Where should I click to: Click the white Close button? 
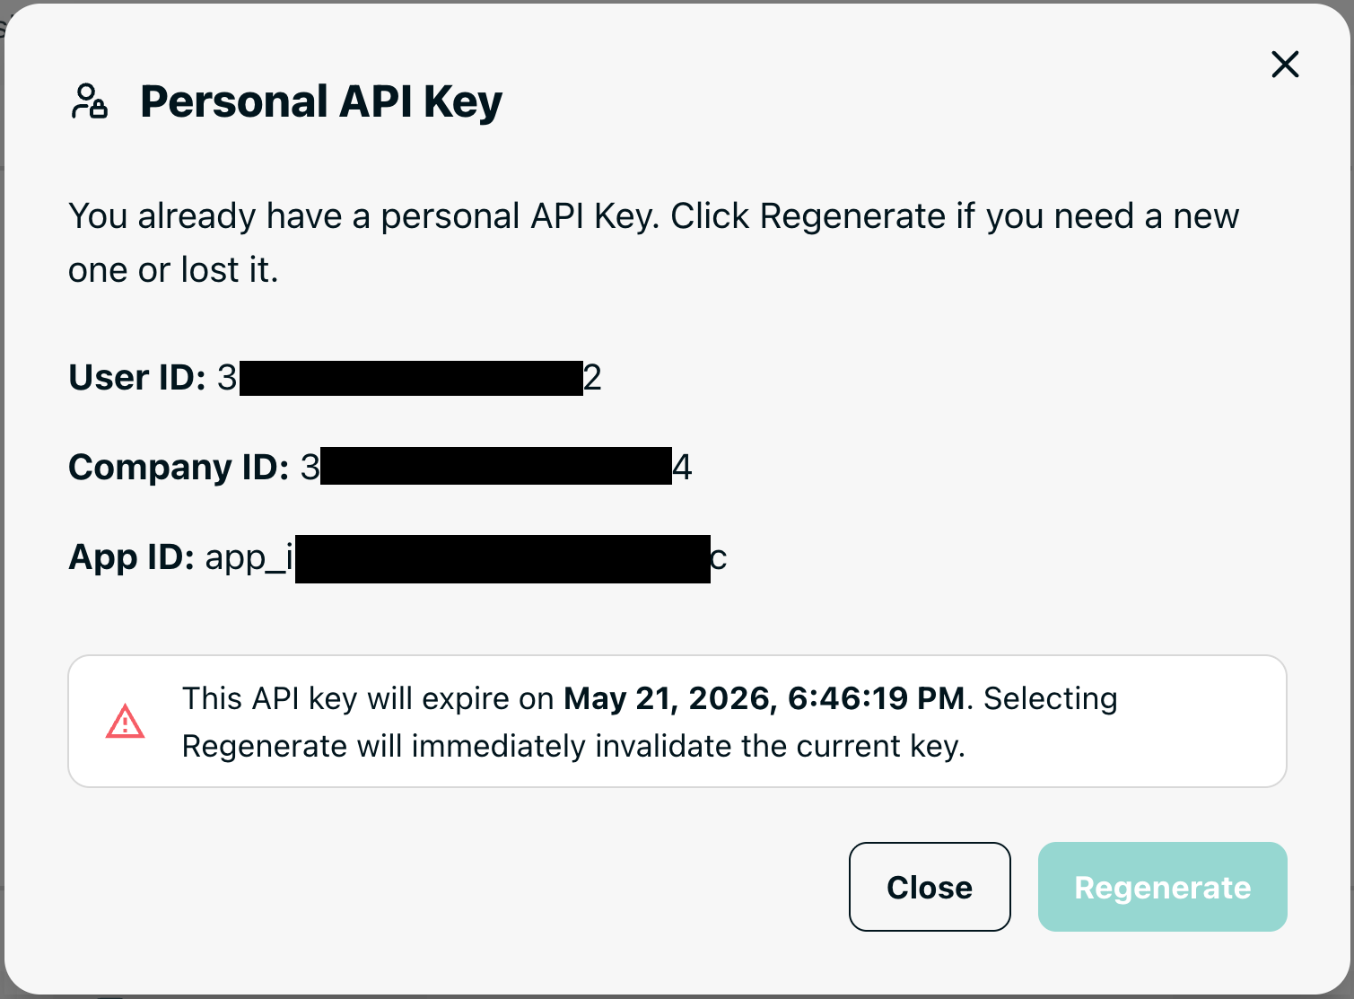(x=930, y=887)
